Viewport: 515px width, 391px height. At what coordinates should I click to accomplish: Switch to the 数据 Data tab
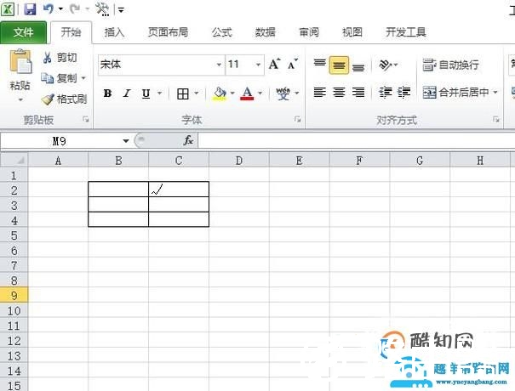tap(265, 32)
